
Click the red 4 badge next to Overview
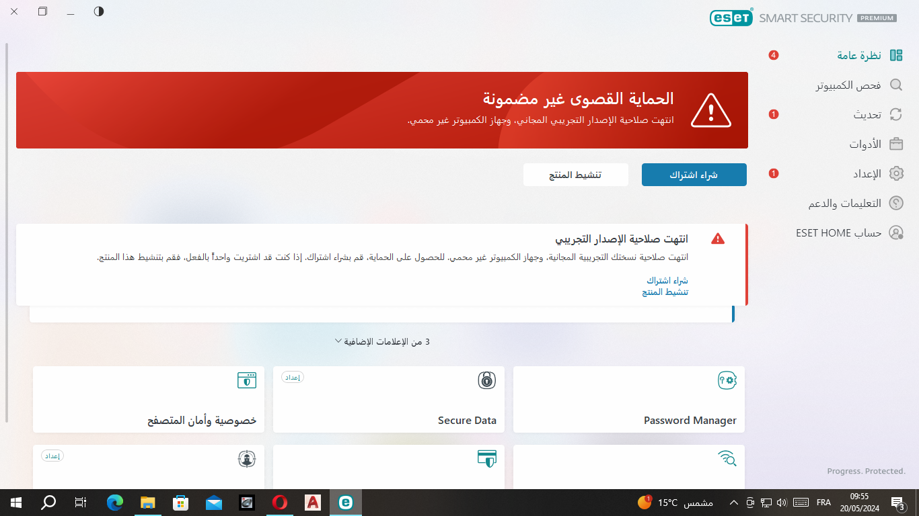[x=774, y=55]
